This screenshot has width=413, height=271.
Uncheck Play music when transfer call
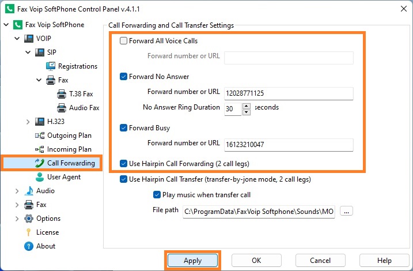pos(157,195)
